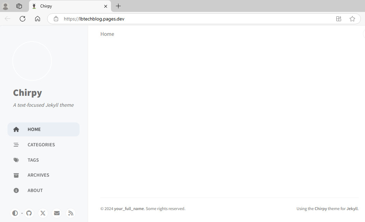The image size is (365, 222).
Task: Navigate to the ABOUT page
Action: 35,190
